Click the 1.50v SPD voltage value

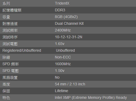click(59, 71)
